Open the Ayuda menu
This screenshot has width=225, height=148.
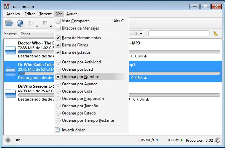pos(72,14)
